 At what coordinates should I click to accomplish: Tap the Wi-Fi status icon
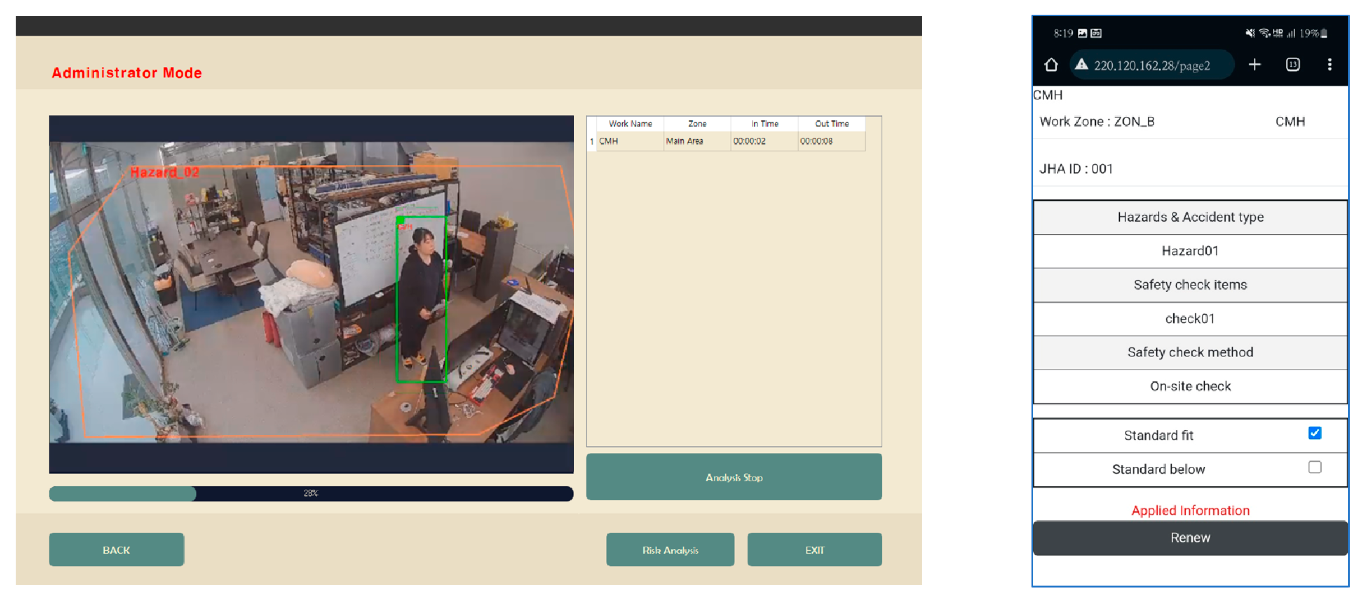(x=1264, y=33)
